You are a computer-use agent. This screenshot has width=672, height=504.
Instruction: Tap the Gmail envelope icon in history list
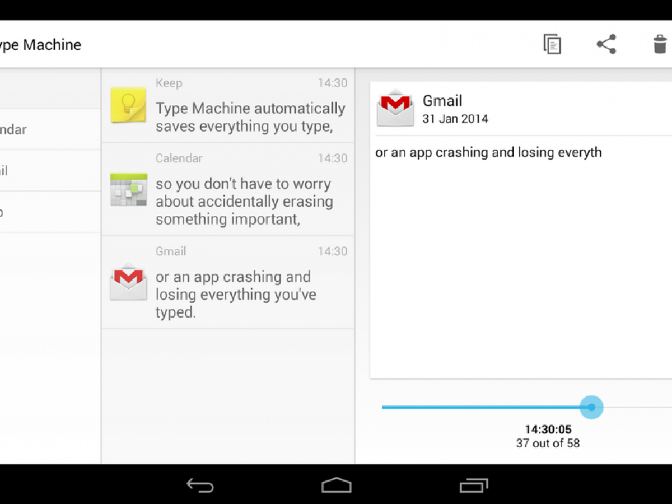[128, 282]
